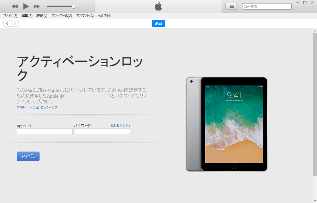Open the ヘルプ(H) menu

click(104, 16)
